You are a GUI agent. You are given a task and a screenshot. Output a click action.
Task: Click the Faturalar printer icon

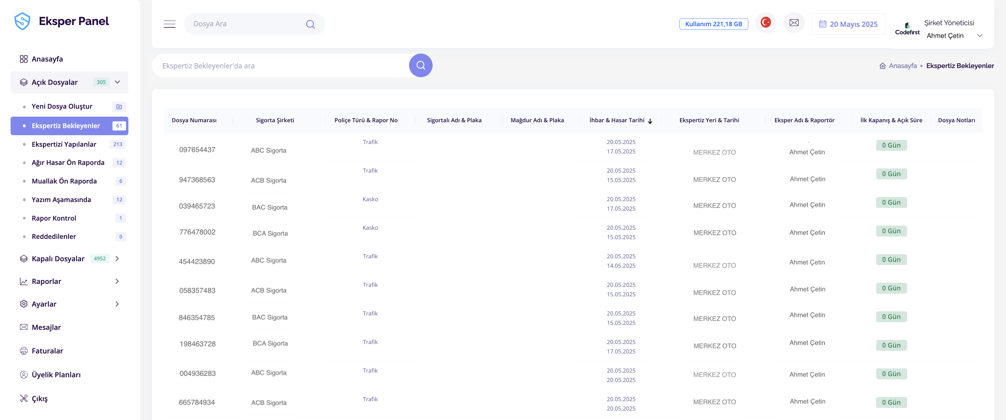point(24,351)
